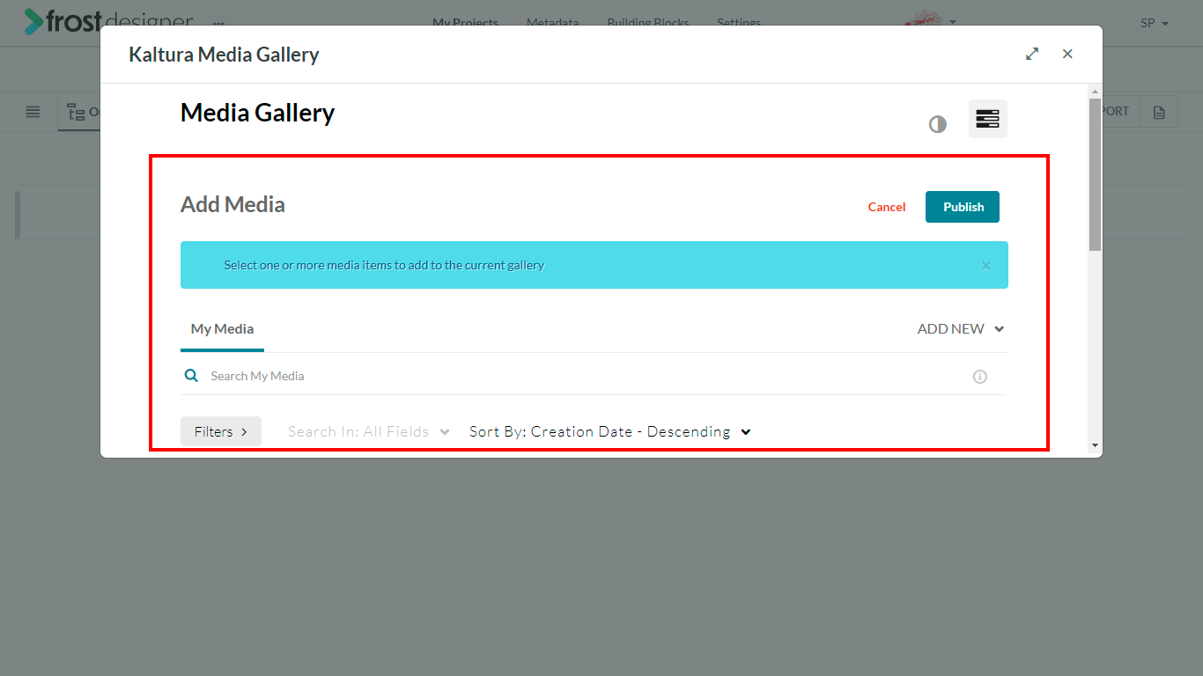Close the Kaltura Media Gallery dialog

(x=1067, y=54)
